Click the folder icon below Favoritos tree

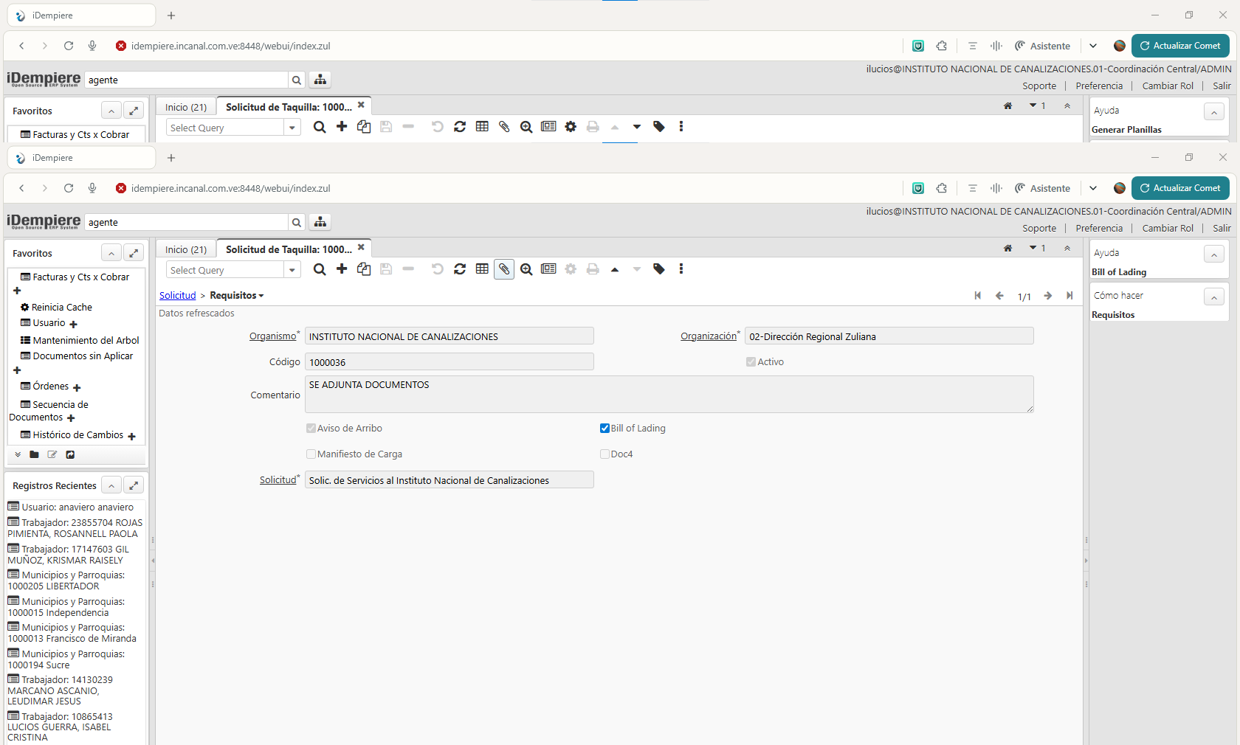[x=34, y=454]
